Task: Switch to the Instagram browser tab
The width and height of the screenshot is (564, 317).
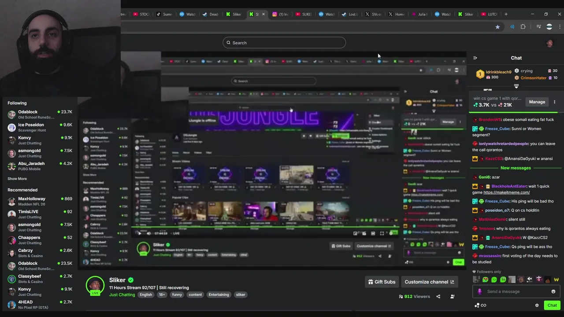Action: click(x=280, y=14)
